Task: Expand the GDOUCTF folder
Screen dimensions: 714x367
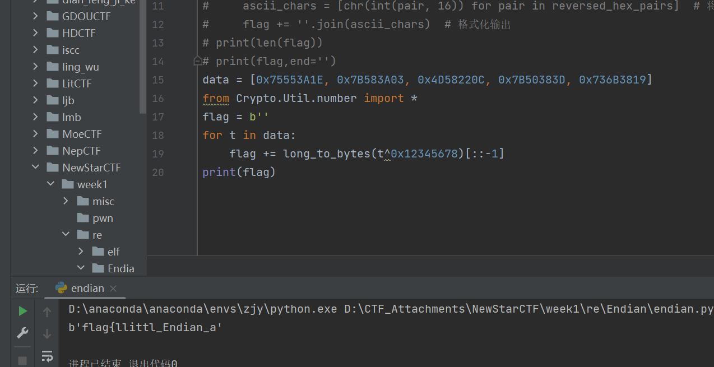Action: pos(36,16)
